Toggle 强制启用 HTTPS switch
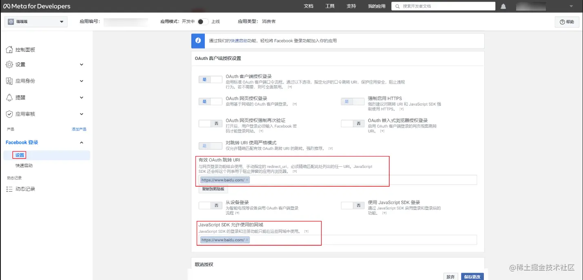This screenshot has width=583, height=280. pyautogui.click(x=352, y=101)
